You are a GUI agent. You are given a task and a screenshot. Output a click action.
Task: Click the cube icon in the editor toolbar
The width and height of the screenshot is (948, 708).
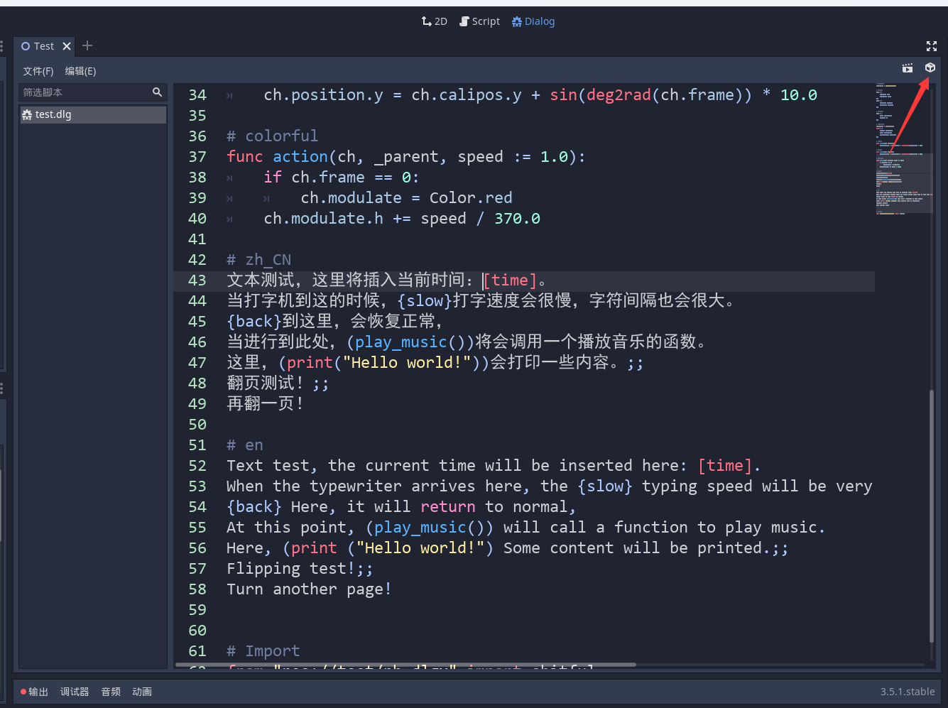point(930,67)
